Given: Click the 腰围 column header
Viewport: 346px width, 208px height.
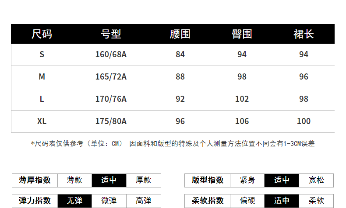Looking at the screenshot, I should point(180,34).
